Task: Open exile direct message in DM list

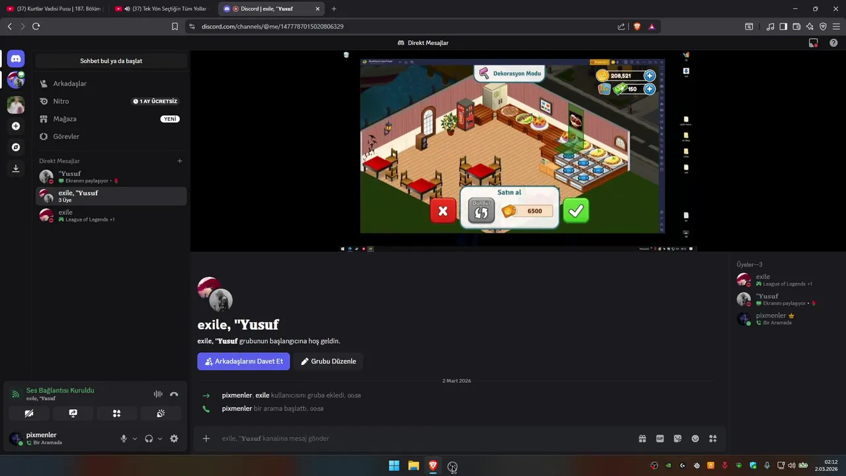Action: coord(111,216)
